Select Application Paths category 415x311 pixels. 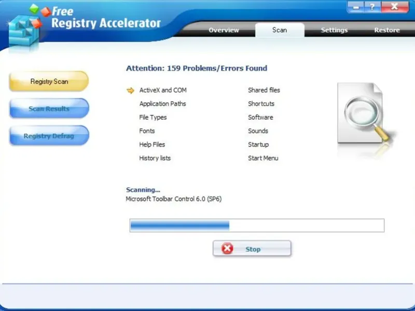162,104
